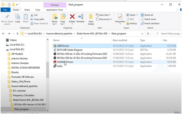Click Open in the ribbon
This screenshot has width=182, height=114.
click(x=132, y=15)
